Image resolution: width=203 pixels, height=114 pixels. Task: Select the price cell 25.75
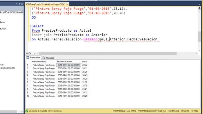tap(85, 85)
